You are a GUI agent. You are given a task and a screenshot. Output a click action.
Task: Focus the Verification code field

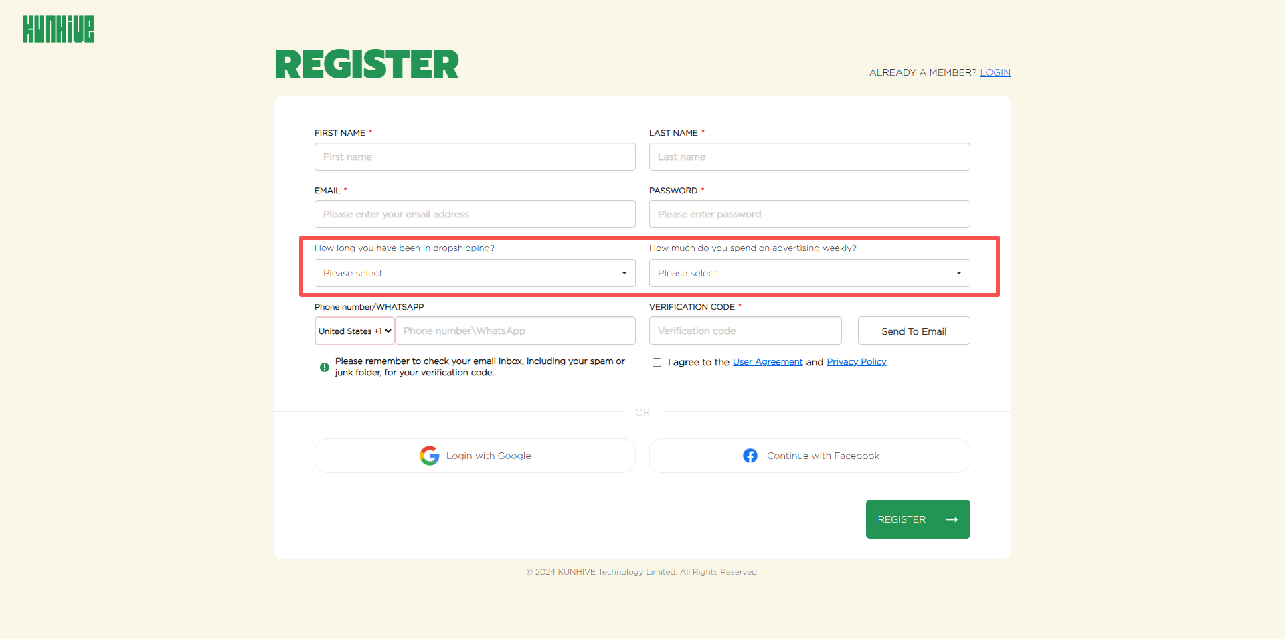point(745,331)
